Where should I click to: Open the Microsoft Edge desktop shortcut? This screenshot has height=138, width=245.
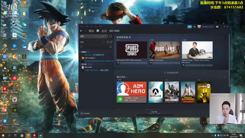[5, 123]
